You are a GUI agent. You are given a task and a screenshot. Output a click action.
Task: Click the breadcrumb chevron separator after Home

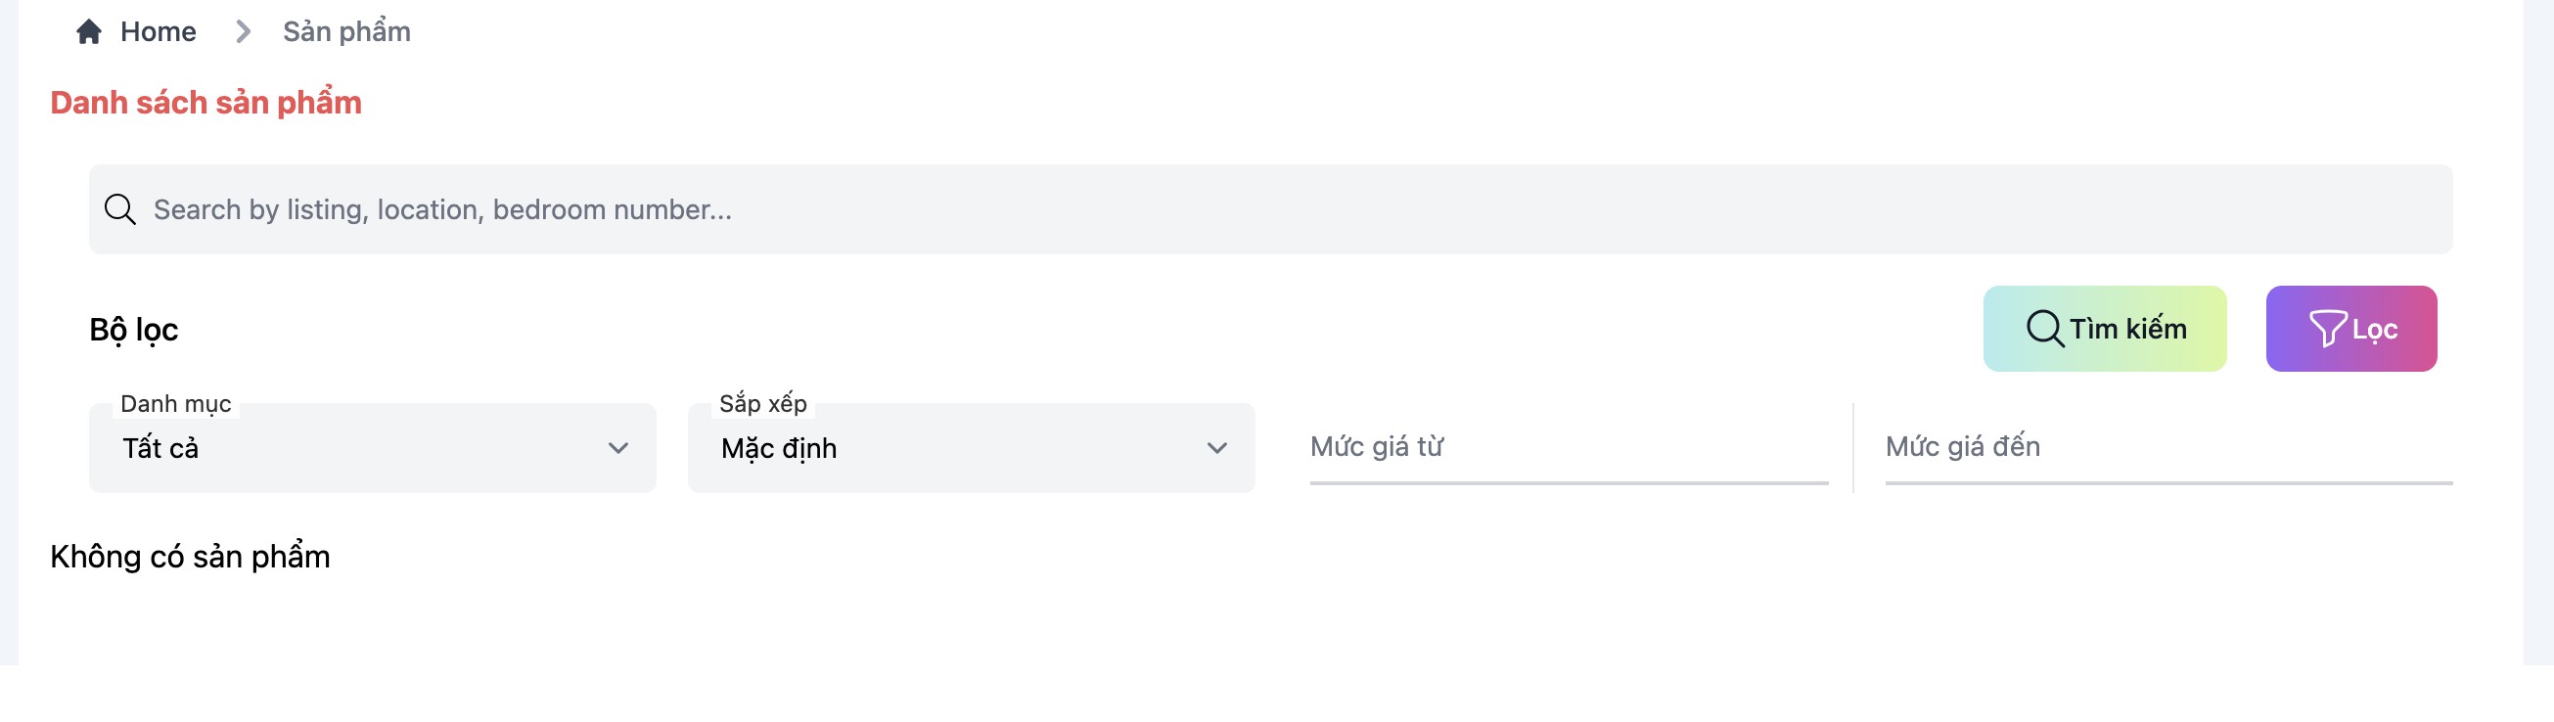click(241, 31)
